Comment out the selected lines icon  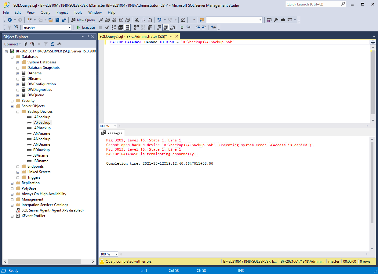point(182,27)
